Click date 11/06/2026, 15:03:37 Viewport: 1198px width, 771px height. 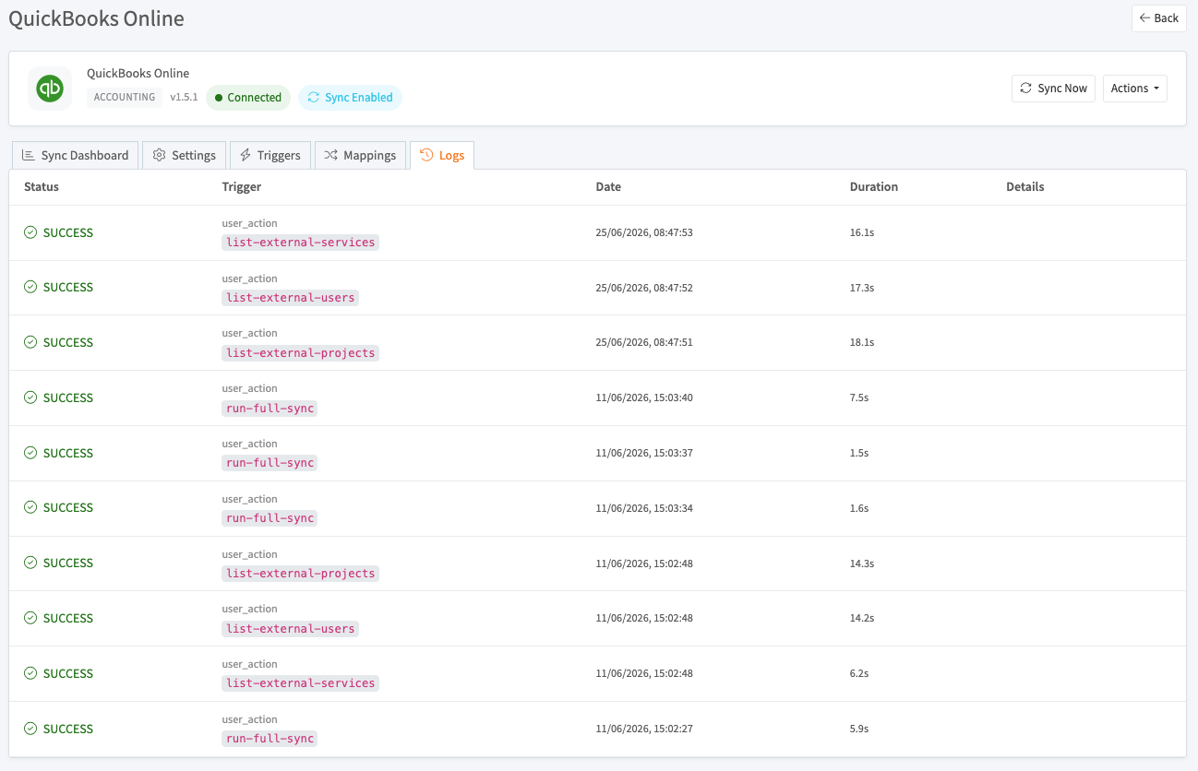(644, 453)
